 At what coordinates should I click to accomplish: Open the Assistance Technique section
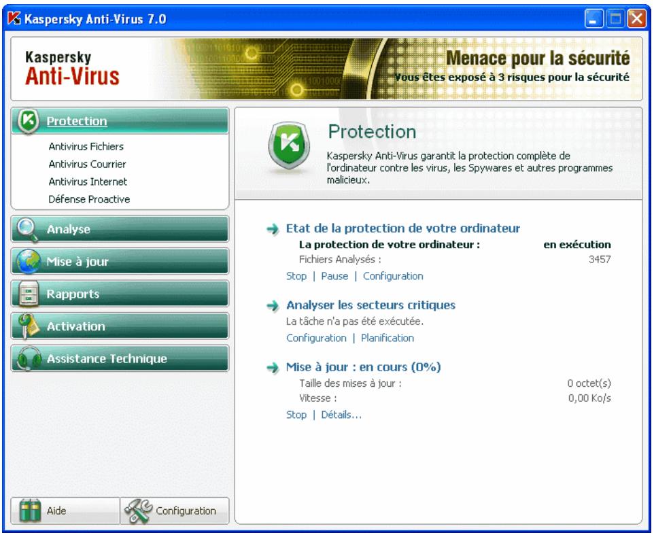pyautogui.click(x=120, y=359)
